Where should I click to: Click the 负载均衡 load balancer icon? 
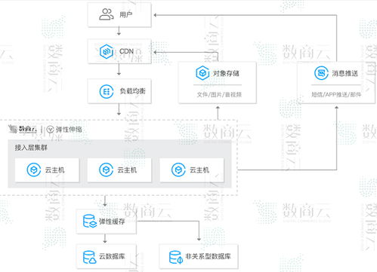coord(107,91)
